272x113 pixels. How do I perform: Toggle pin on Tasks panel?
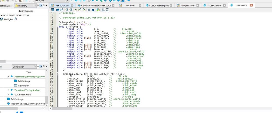tap(41, 67)
